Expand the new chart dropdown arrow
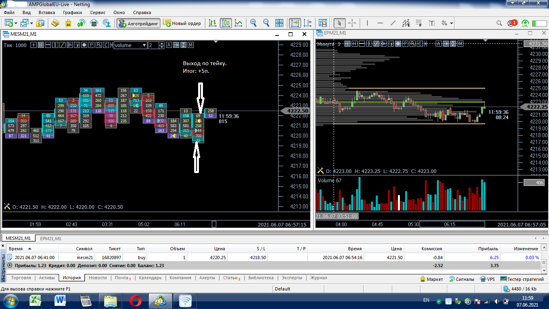The image size is (549, 309). tap(15, 23)
